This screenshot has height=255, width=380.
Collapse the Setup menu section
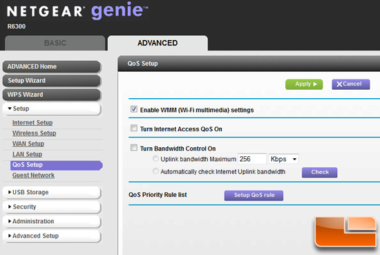coord(52,108)
